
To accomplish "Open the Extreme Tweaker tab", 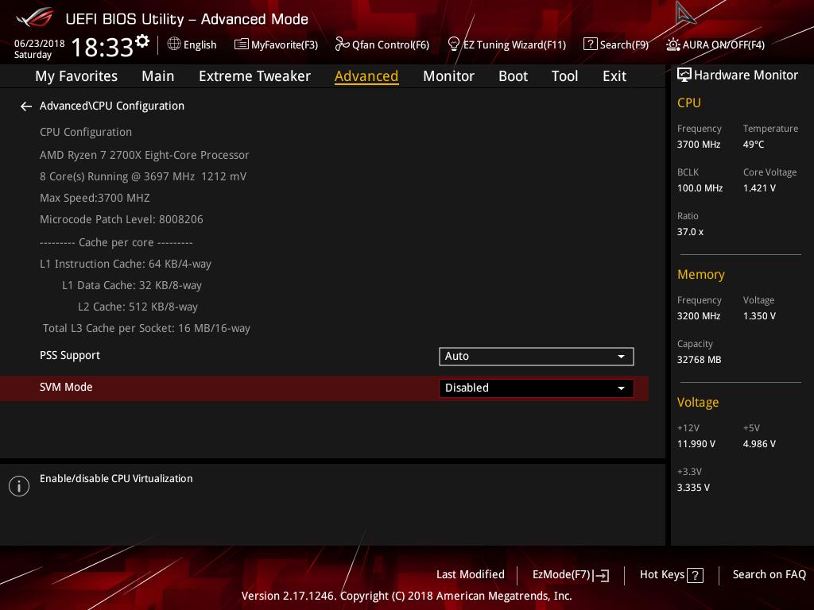I will (254, 76).
